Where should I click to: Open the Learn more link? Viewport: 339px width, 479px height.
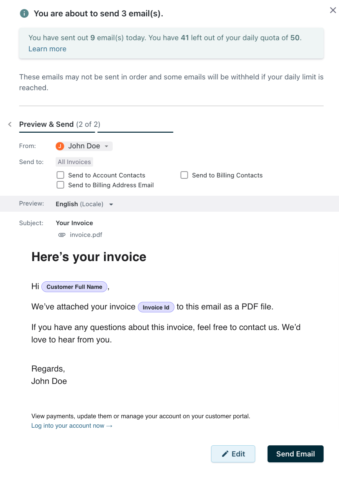click(47, 49)
